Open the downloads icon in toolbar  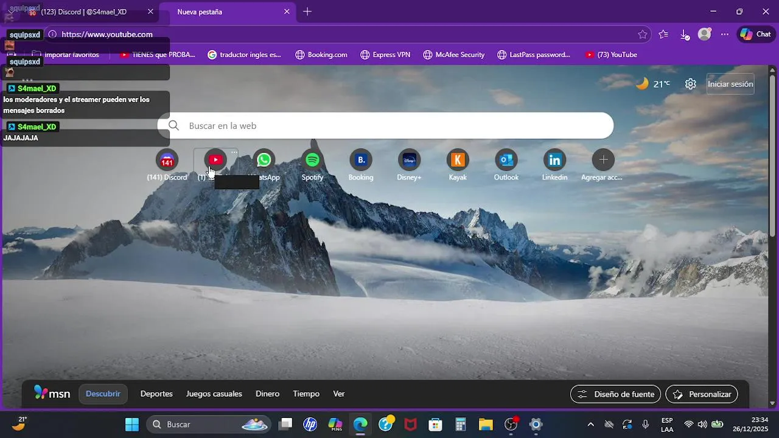[x=684, y=34]
